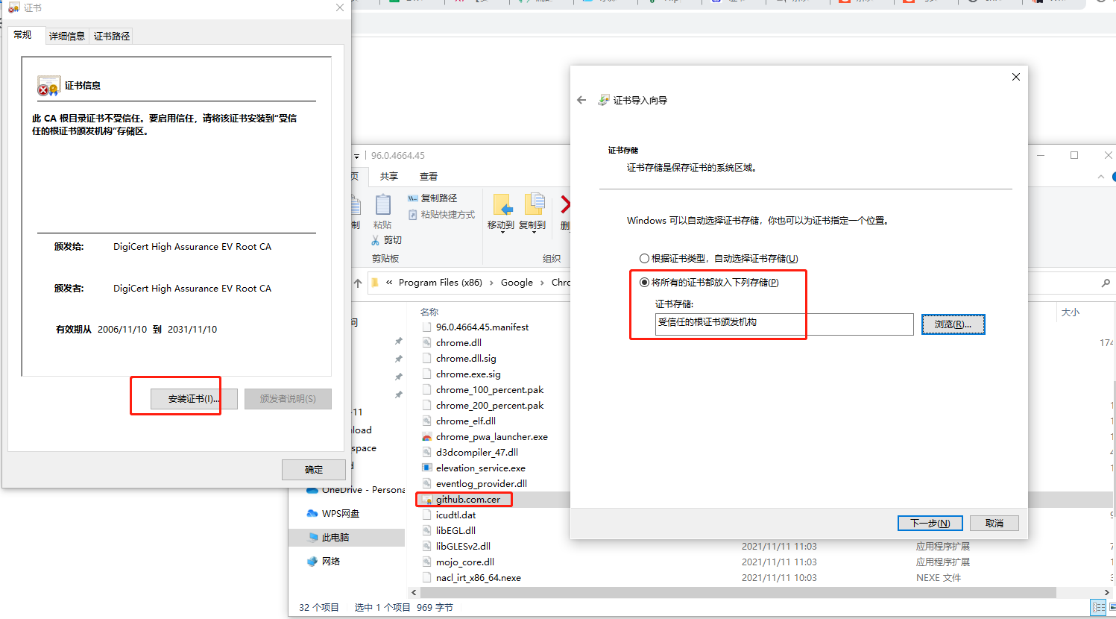Click the up-directory arrow in Explorer

click(x=358, y=283)
